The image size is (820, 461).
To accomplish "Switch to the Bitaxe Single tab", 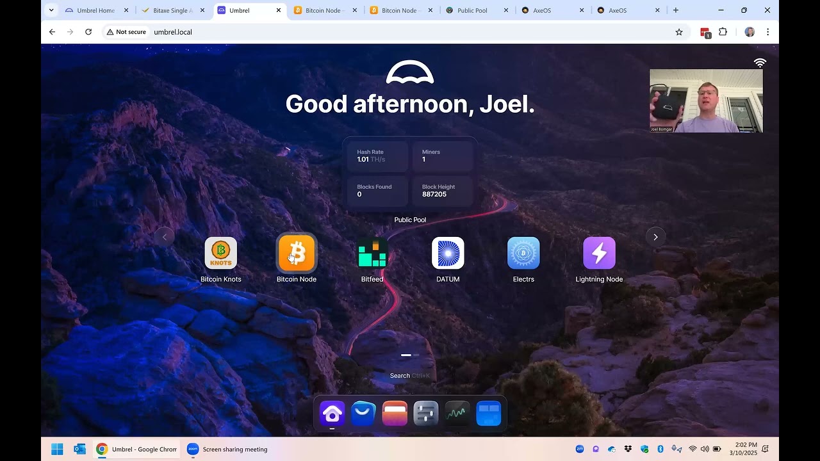I will click(x=172, y=10).
